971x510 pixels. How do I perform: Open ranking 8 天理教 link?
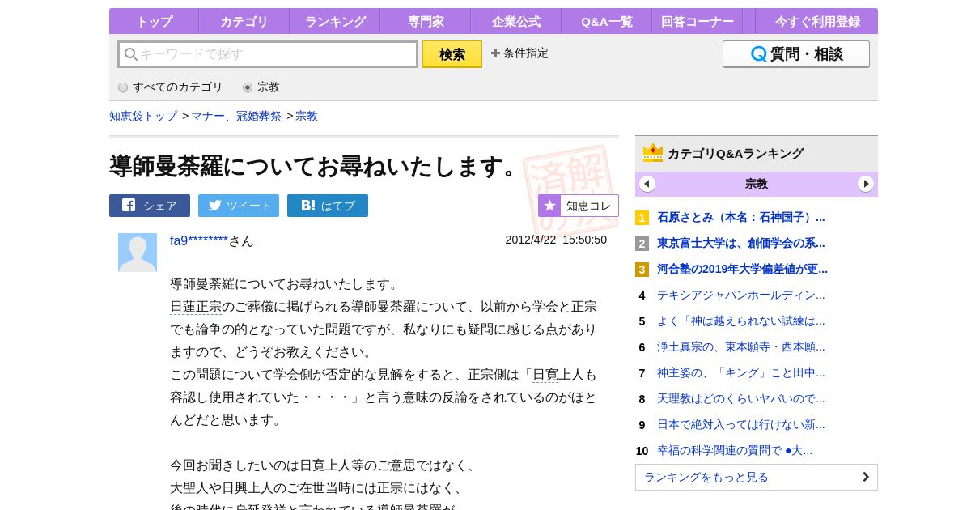[741, 398]
